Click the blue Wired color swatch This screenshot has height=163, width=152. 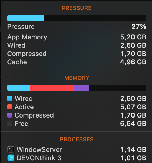(x=10, y=98)
